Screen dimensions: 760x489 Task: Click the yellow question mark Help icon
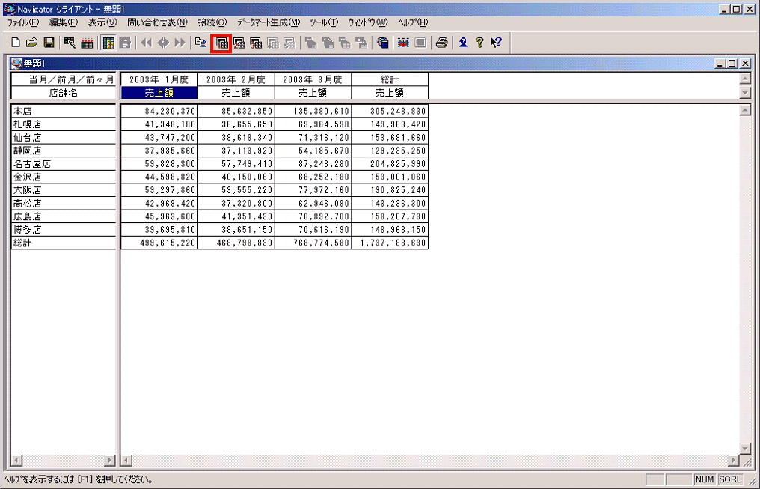tap(479, 43)
